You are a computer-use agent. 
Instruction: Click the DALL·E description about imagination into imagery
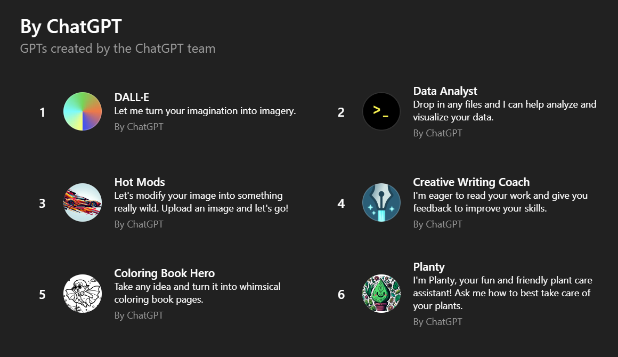205,111
